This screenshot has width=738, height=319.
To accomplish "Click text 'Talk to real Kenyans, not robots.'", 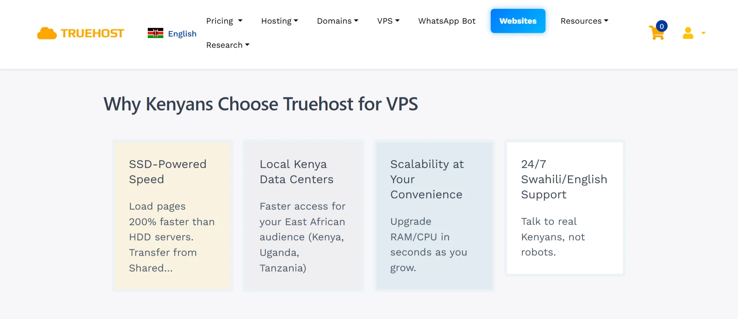I will click(x=553, y=237).
